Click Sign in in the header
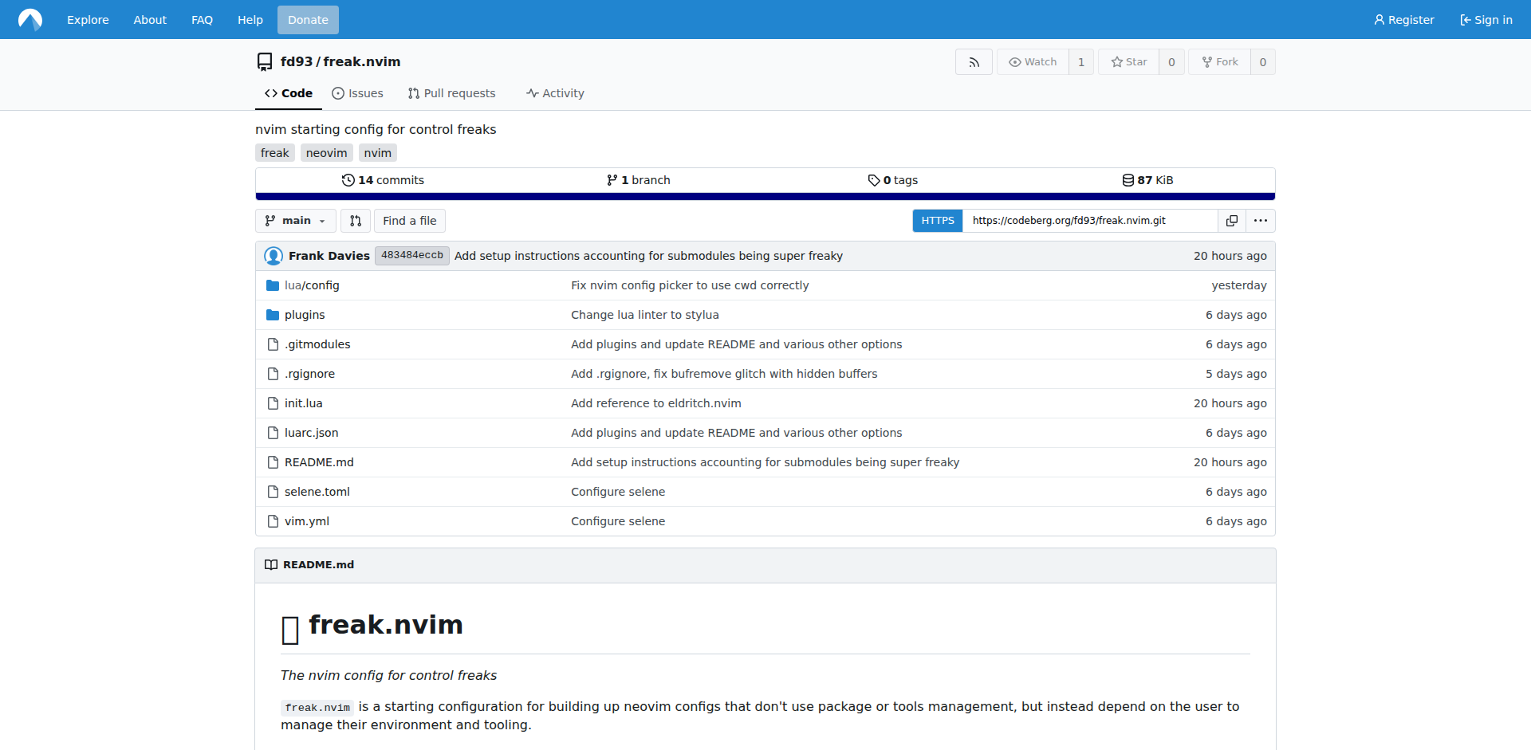The height and width of the screenshot is (750, 1531). (1486, 20)
